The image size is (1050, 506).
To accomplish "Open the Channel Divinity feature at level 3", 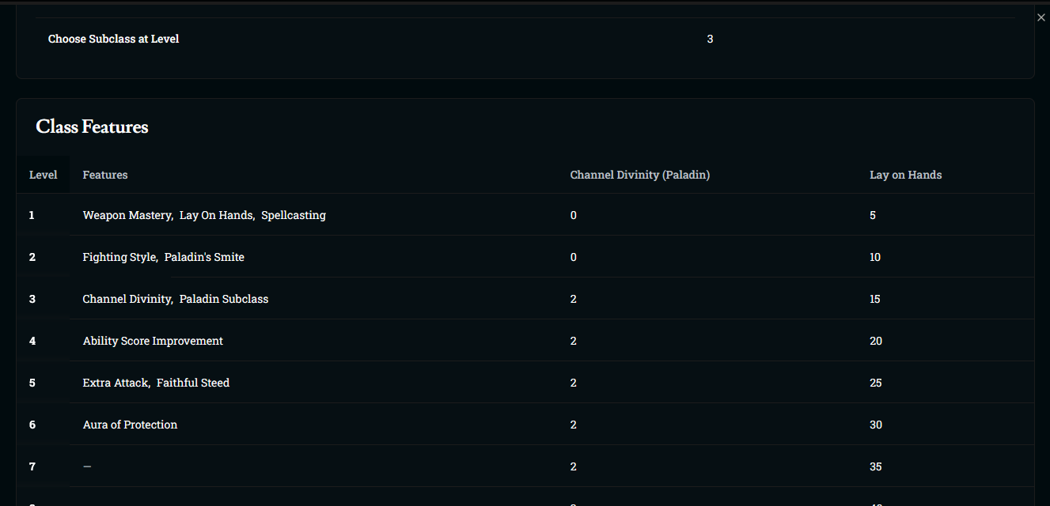I will [127, 299].
